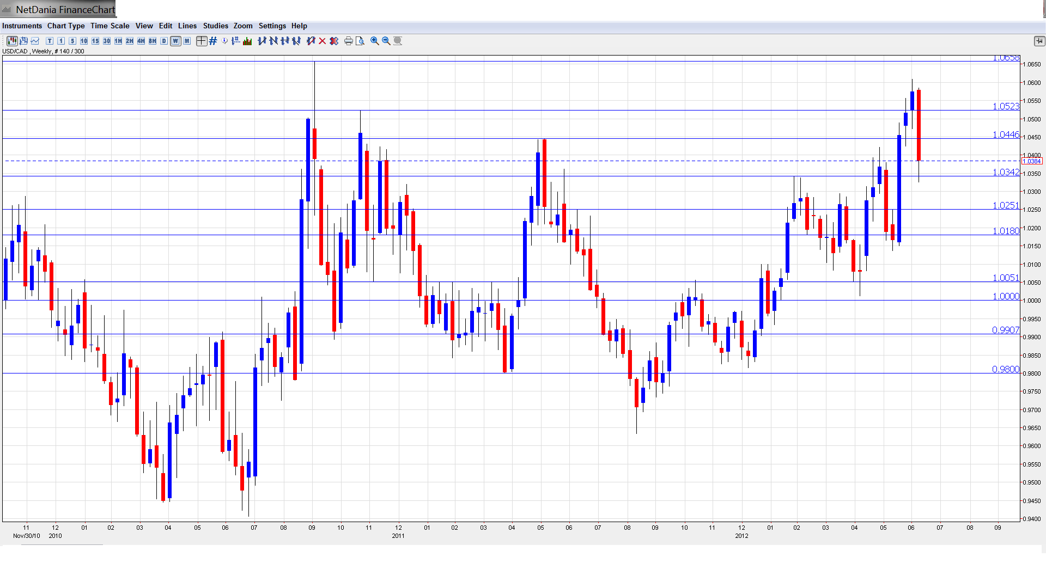The height and width of the screenshot is (588, 1046).
Task: Expand the Chart Type menu
Action: [66, 26]
